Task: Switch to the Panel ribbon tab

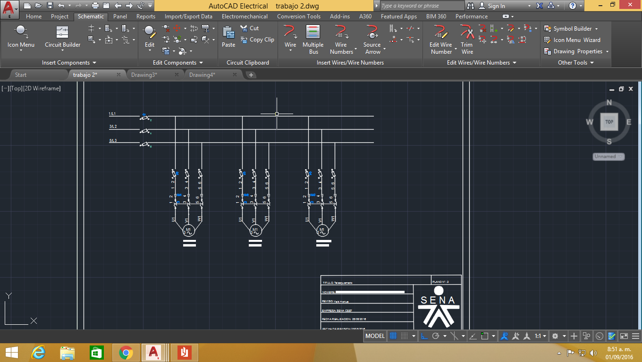Action: tap(120, 16)
